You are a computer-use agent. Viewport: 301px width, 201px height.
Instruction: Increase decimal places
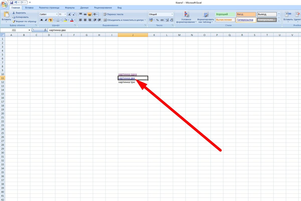point(167,20)
